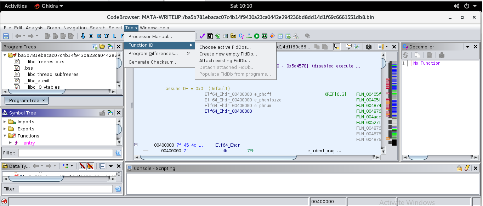The image size is (483, 206).
Task: Toggle mouse hover mode in listing toolbar
Action: coord(337,47)
